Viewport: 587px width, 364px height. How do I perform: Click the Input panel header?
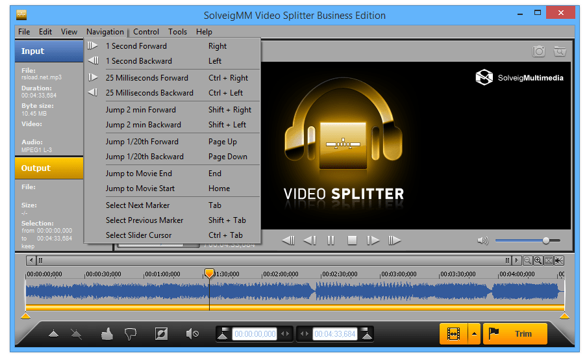pyautogui.click(x=49, y=51)
